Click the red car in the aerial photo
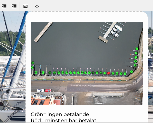The image size is (153, 125). click(48, 91)
